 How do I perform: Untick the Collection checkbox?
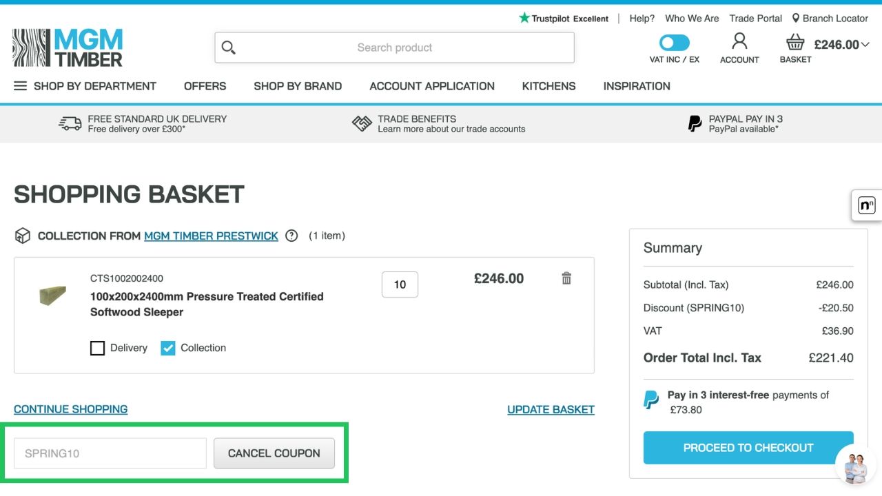pyautogui.click(x=168, y=348)
